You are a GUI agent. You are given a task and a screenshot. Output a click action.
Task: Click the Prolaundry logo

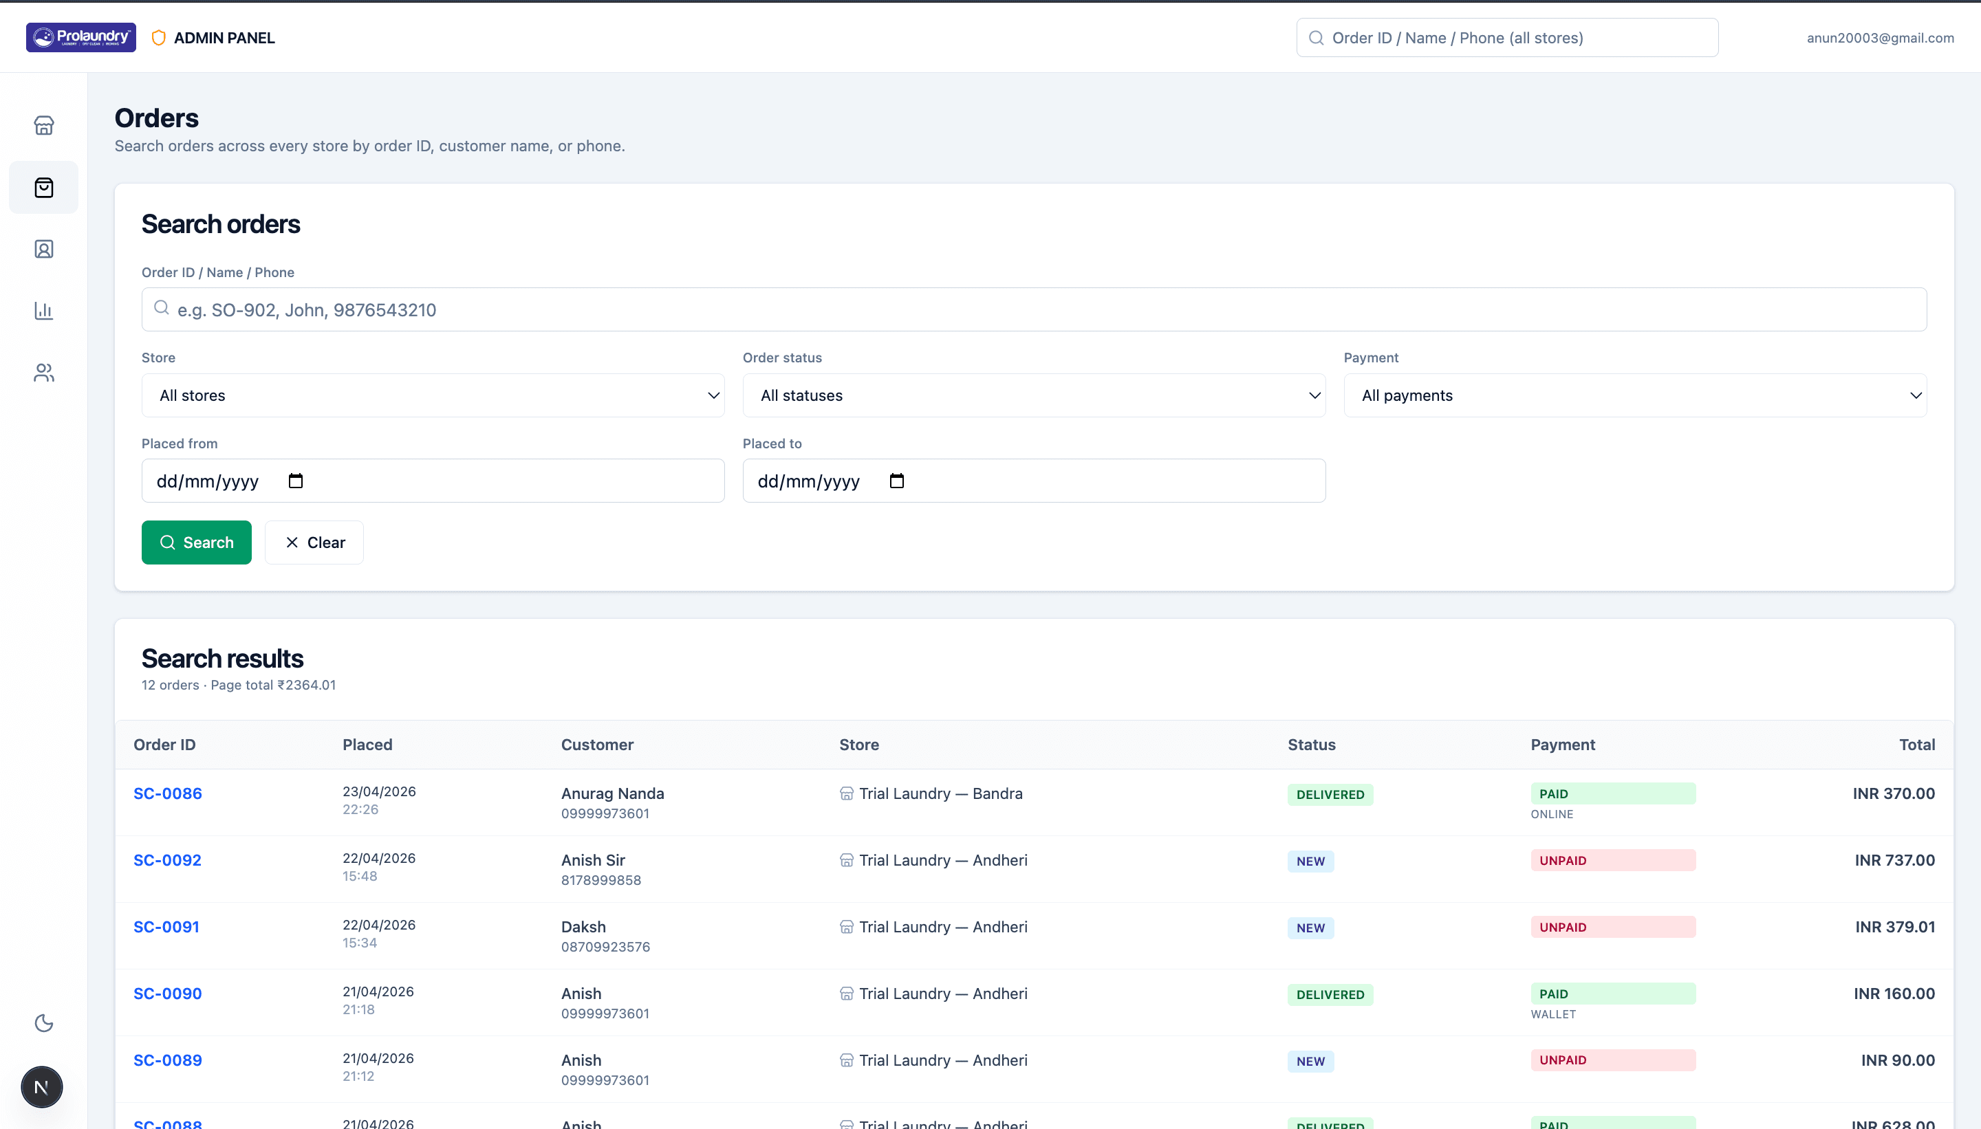pos(80,36)
